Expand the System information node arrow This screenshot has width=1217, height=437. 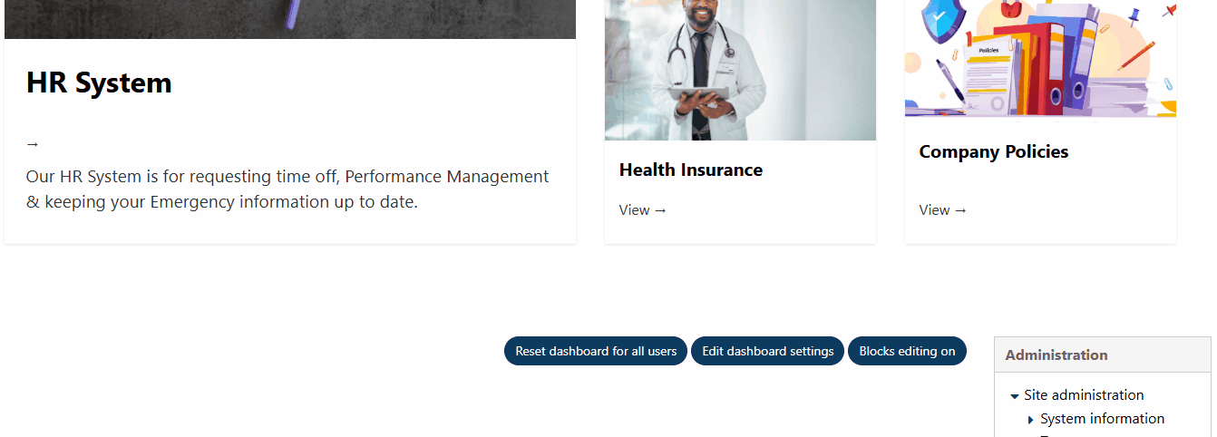coord(1031,420)
